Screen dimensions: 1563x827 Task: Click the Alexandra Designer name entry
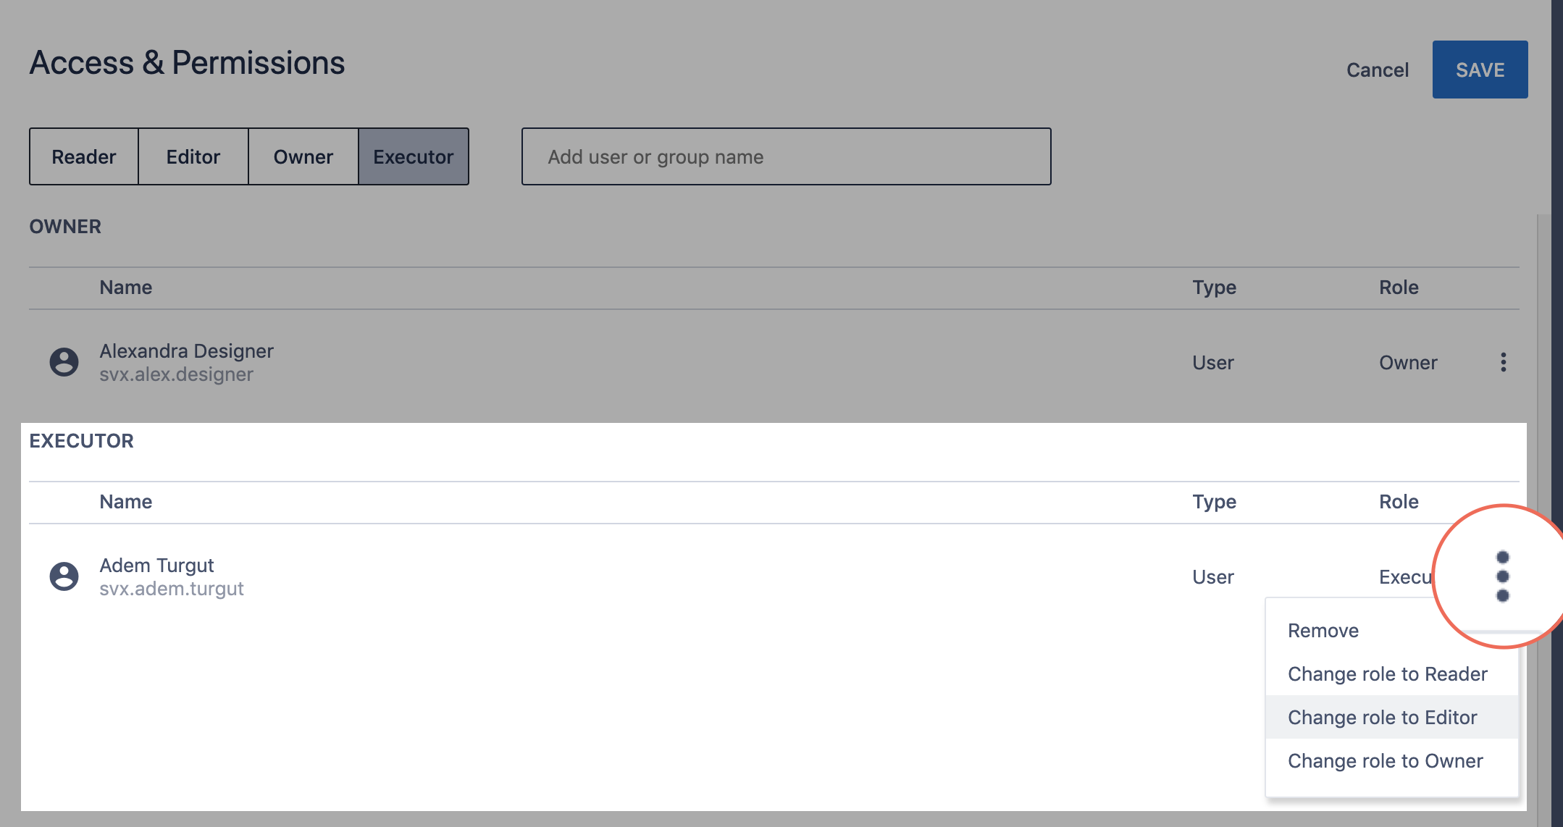pyautogui.click(x=186, y=351)
